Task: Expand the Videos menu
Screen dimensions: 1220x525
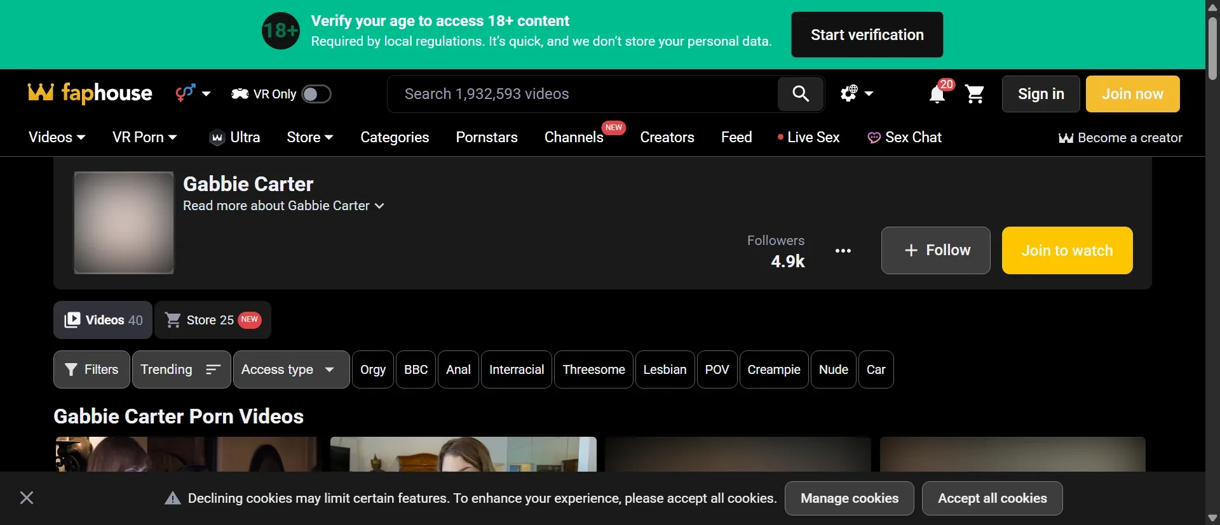Action: click(57, 137)
